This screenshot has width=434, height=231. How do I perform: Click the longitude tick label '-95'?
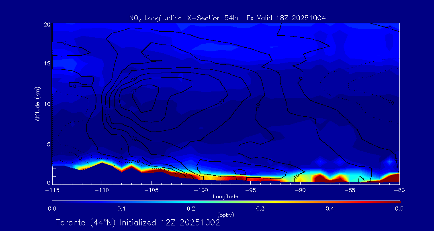[x=251, y=190]
